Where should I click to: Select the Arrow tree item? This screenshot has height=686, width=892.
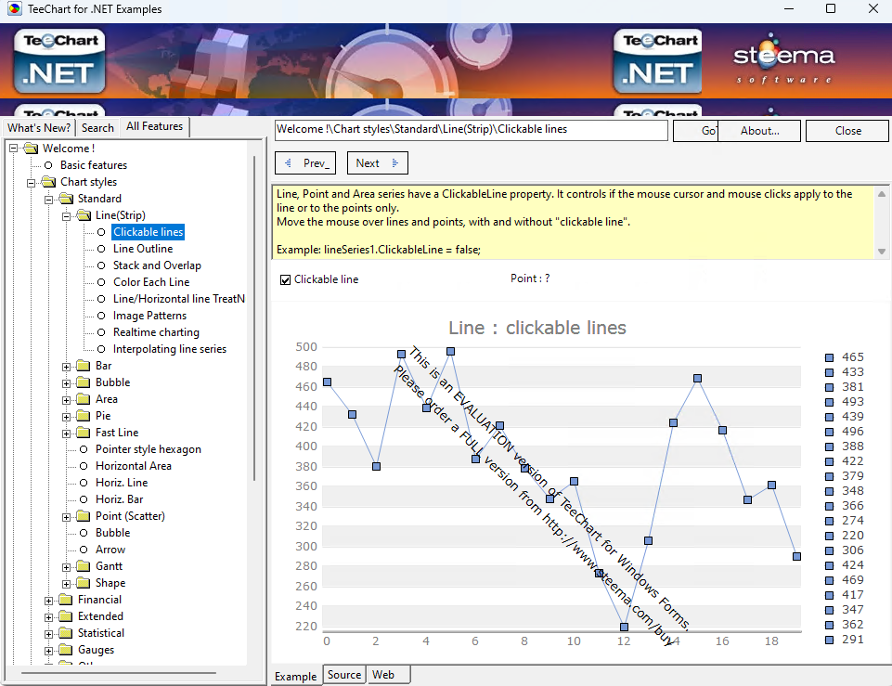point(110,550)
